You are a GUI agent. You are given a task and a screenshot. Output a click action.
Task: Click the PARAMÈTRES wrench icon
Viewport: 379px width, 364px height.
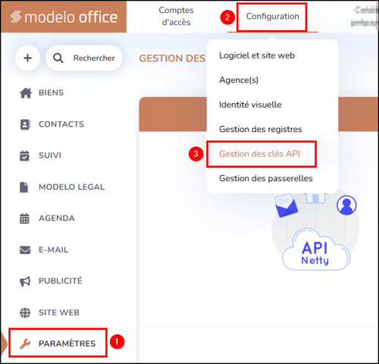(25, 344)
